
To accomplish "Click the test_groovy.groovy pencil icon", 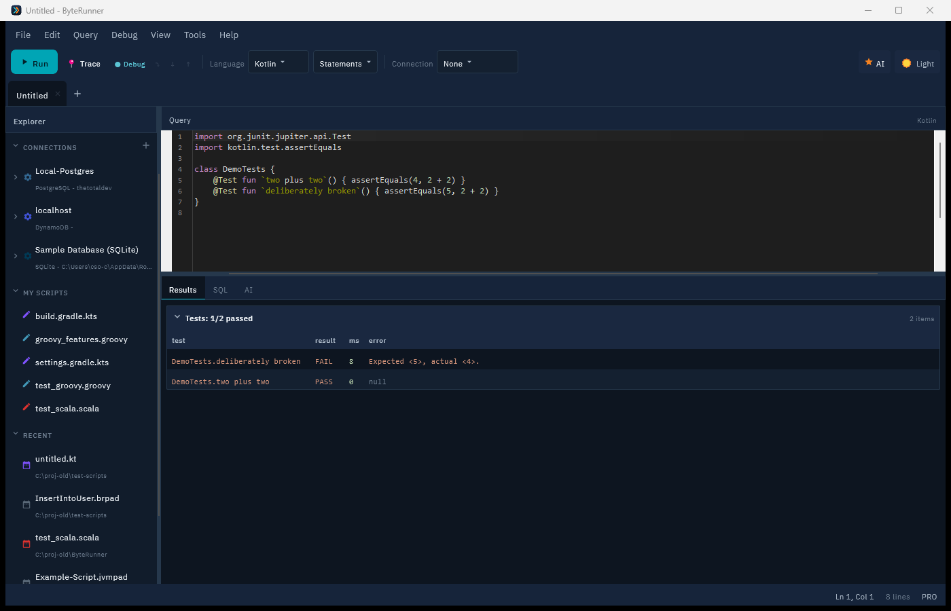I will coord(26,384).
